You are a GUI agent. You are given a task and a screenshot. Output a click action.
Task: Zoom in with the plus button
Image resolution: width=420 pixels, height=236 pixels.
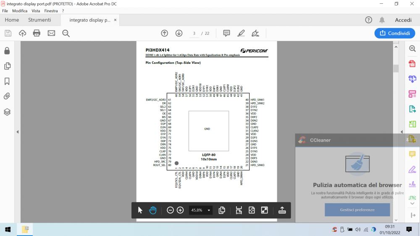(x=180, y=210)
